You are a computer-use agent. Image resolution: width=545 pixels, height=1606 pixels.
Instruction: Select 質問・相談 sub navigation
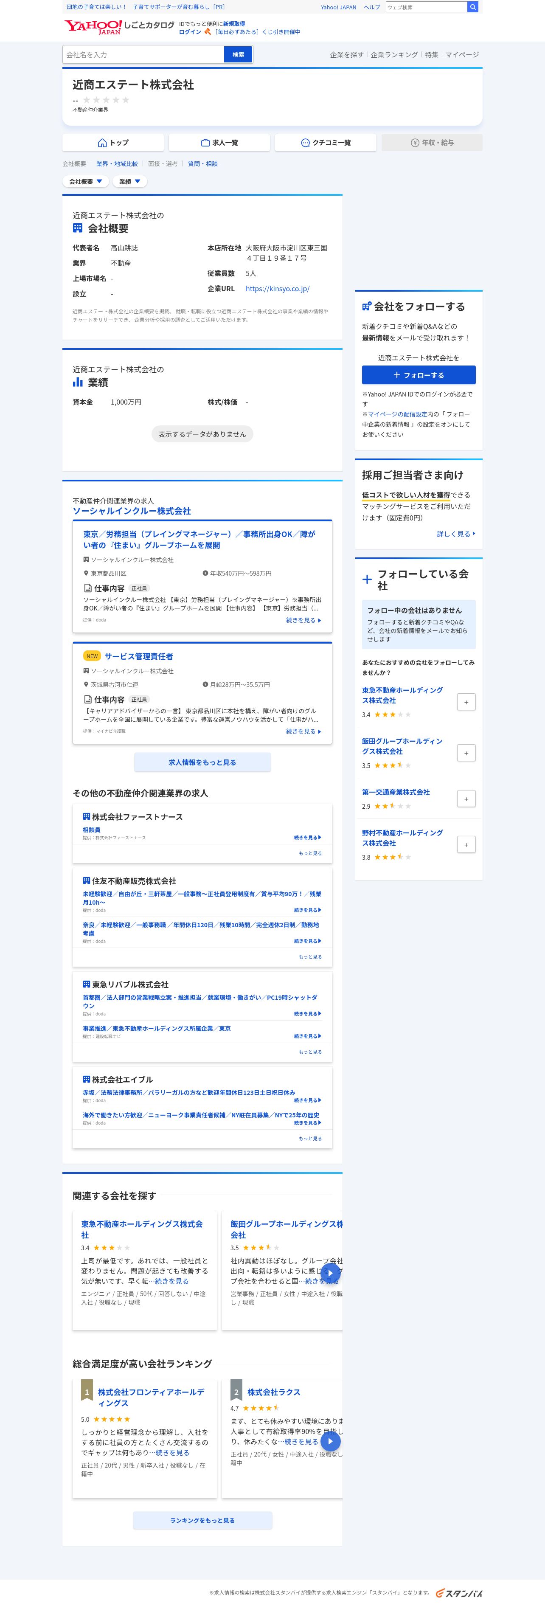(x=202, y=164)
